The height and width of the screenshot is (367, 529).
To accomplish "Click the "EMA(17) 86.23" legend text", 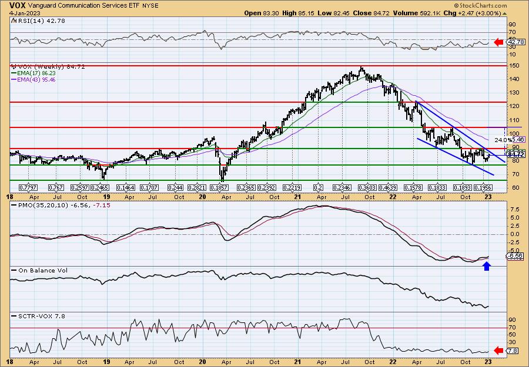I will [37, 73].
